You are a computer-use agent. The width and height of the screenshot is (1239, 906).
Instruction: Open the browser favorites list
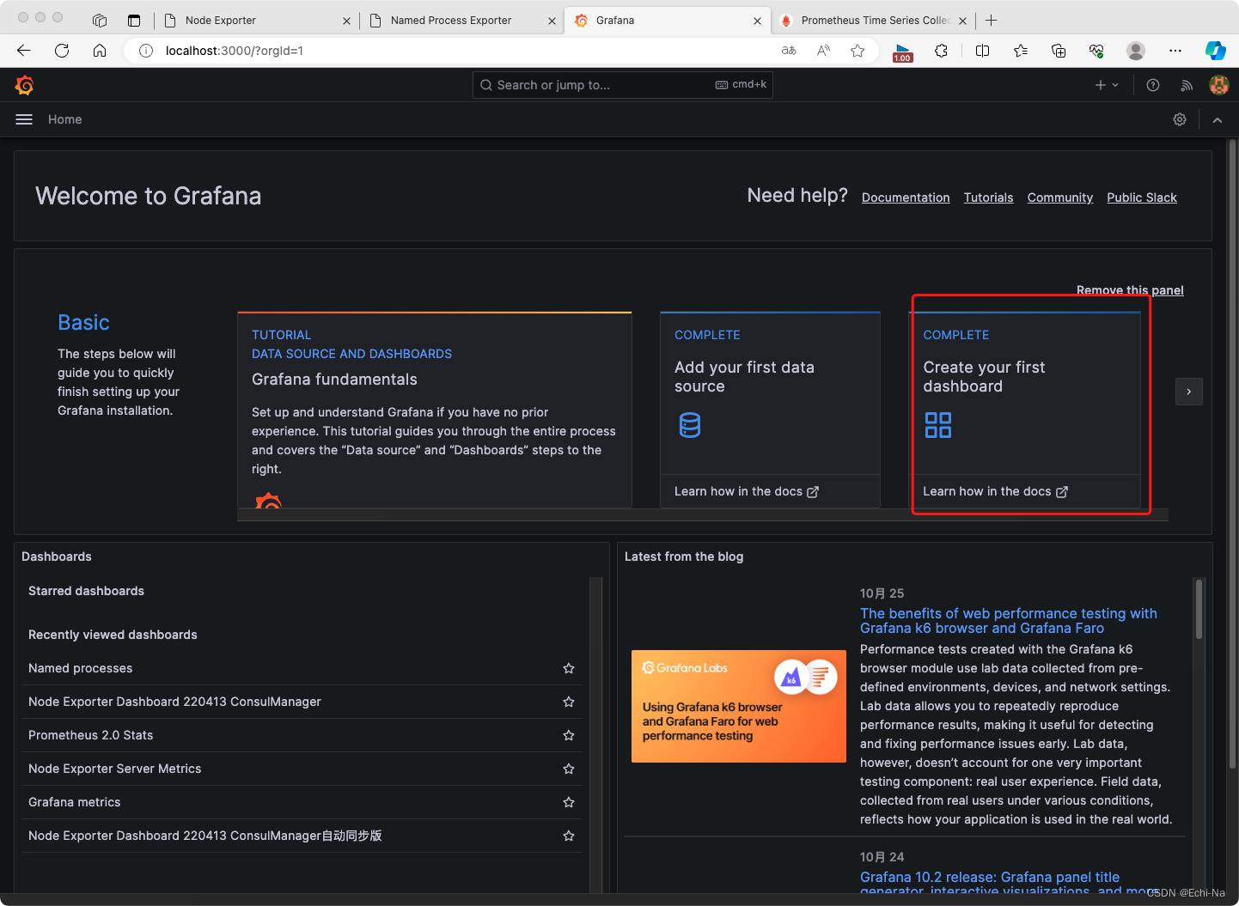tap(1021, 51)
